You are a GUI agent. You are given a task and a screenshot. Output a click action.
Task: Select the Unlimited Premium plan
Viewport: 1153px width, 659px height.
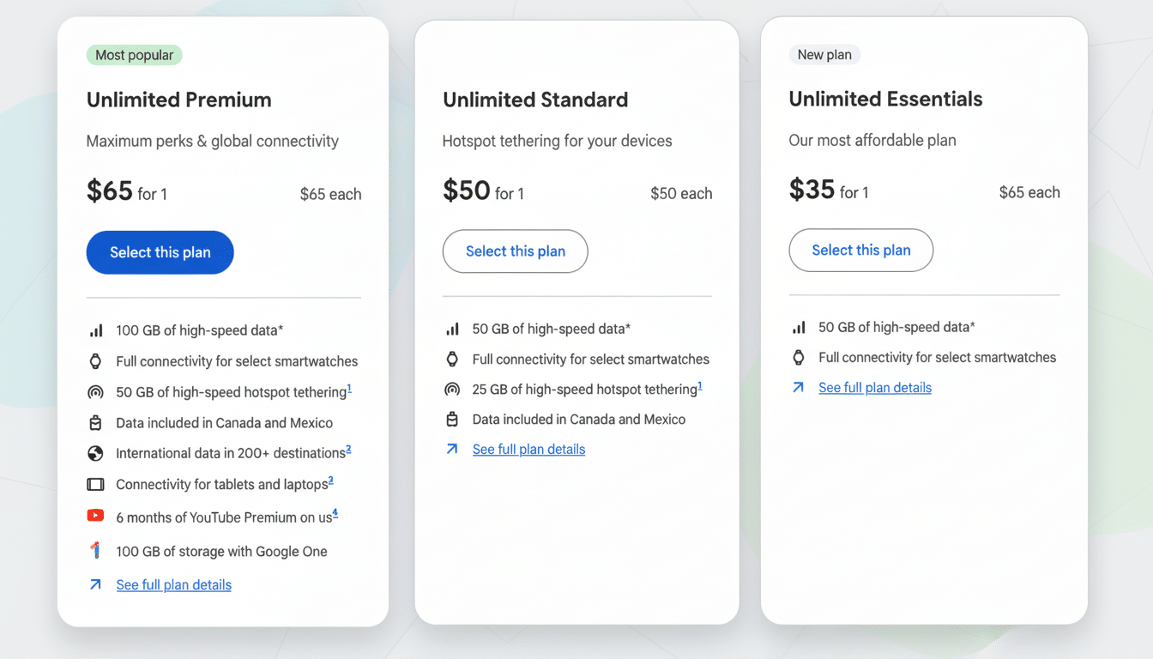click(x=160, y=252)
